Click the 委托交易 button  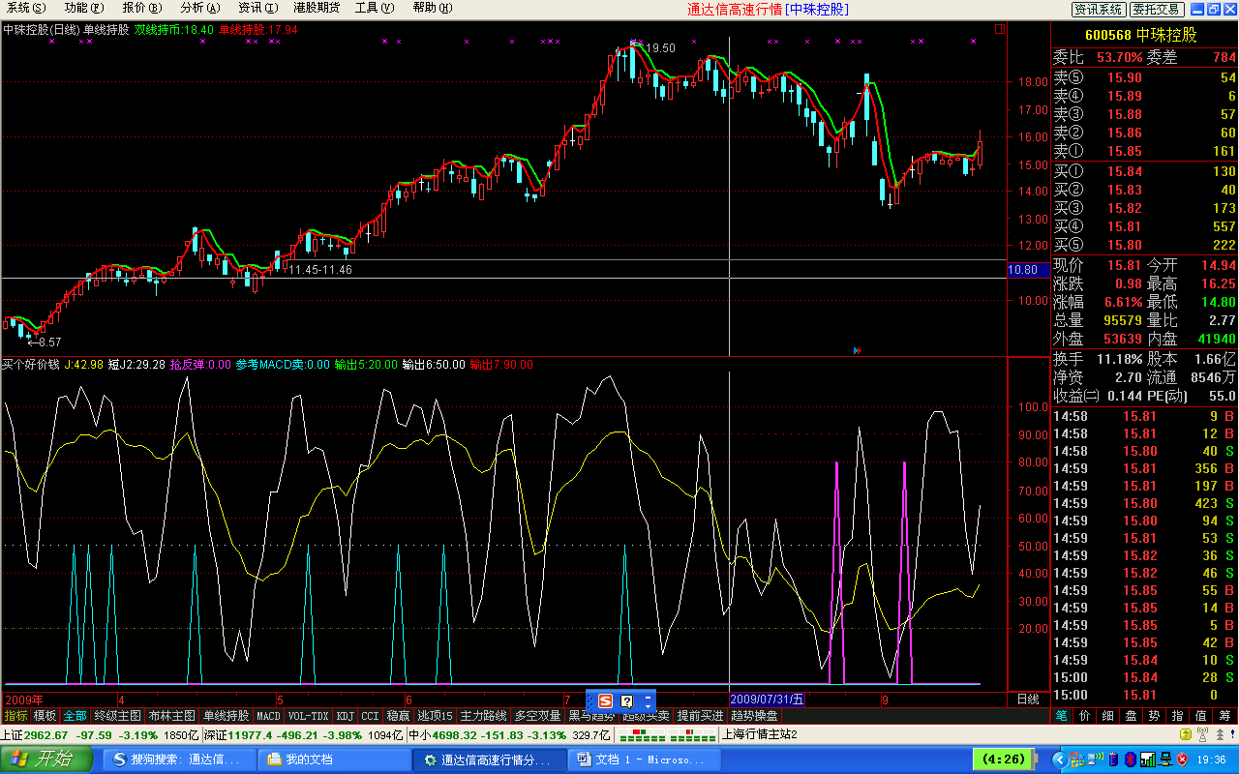pos(1157,9)
